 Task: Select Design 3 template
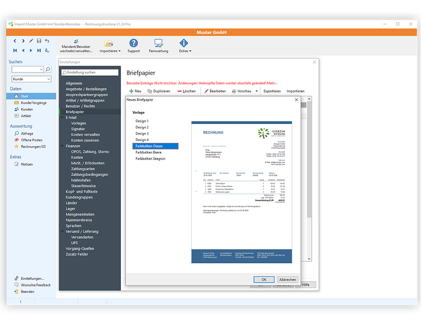(142, 134)
